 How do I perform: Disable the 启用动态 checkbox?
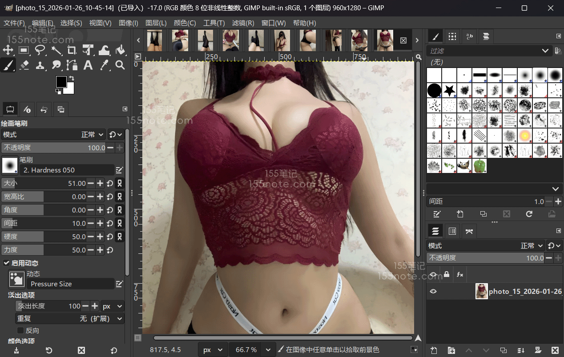[7, 263]
